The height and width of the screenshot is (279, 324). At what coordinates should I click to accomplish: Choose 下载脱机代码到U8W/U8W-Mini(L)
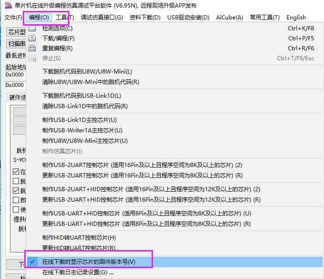[x=174, y=71]
